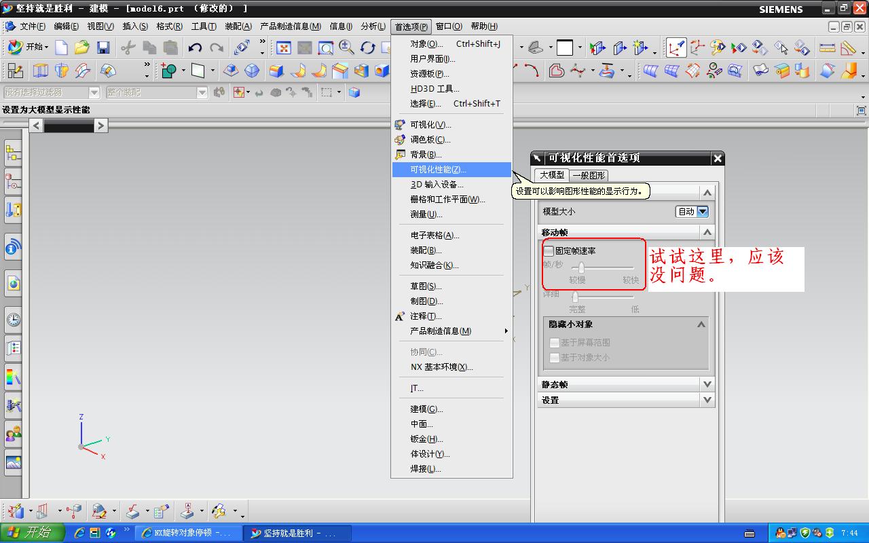This screenshot has height=543, width=869.
Task: Open the Sketch tool icon
Action: (x=15, y=71)
